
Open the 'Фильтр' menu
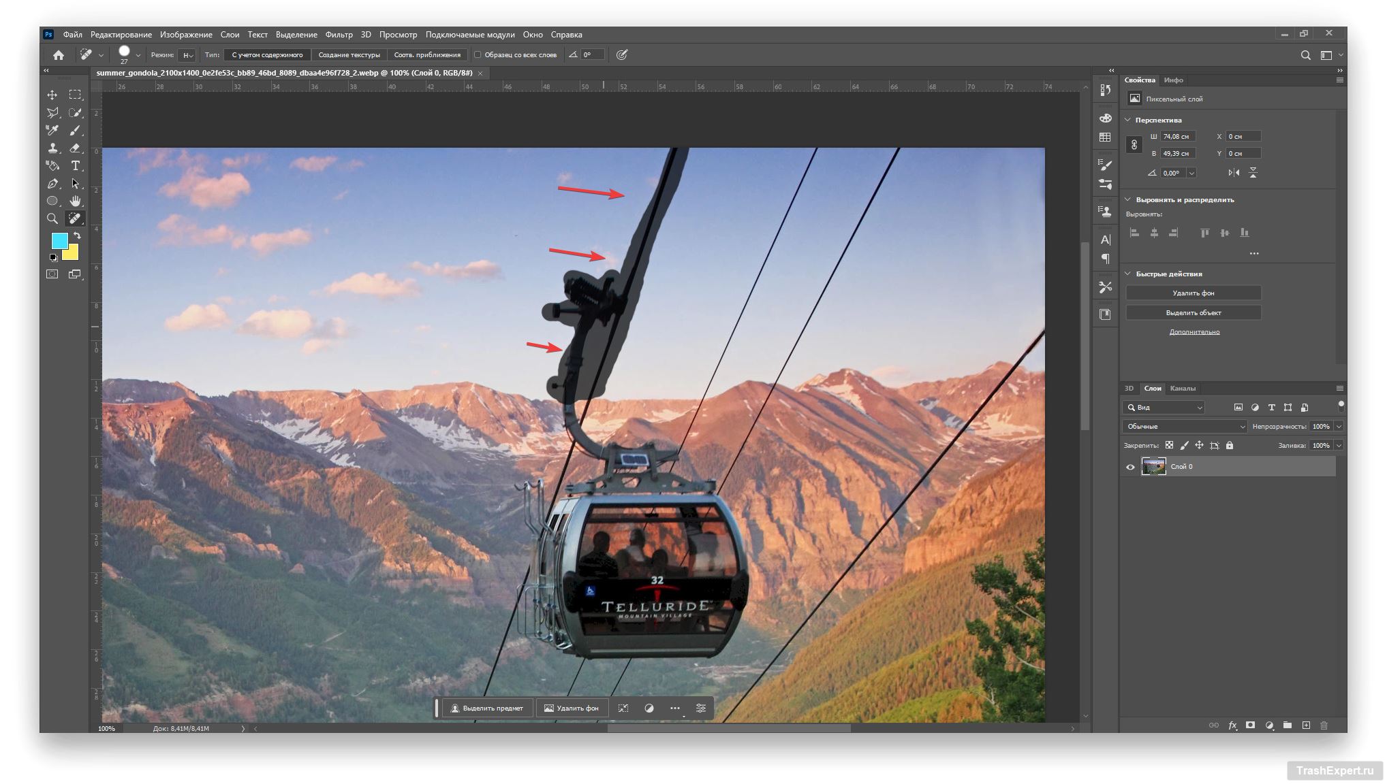[339, 35]
